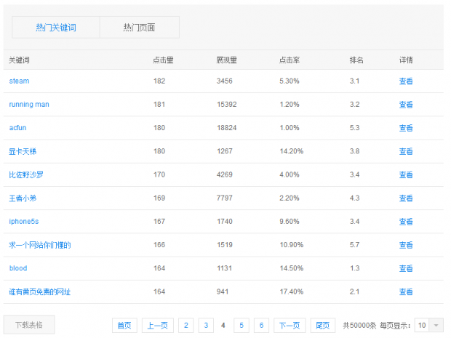Open the running man keyword link
451x338 pixels.
[29, 105]
